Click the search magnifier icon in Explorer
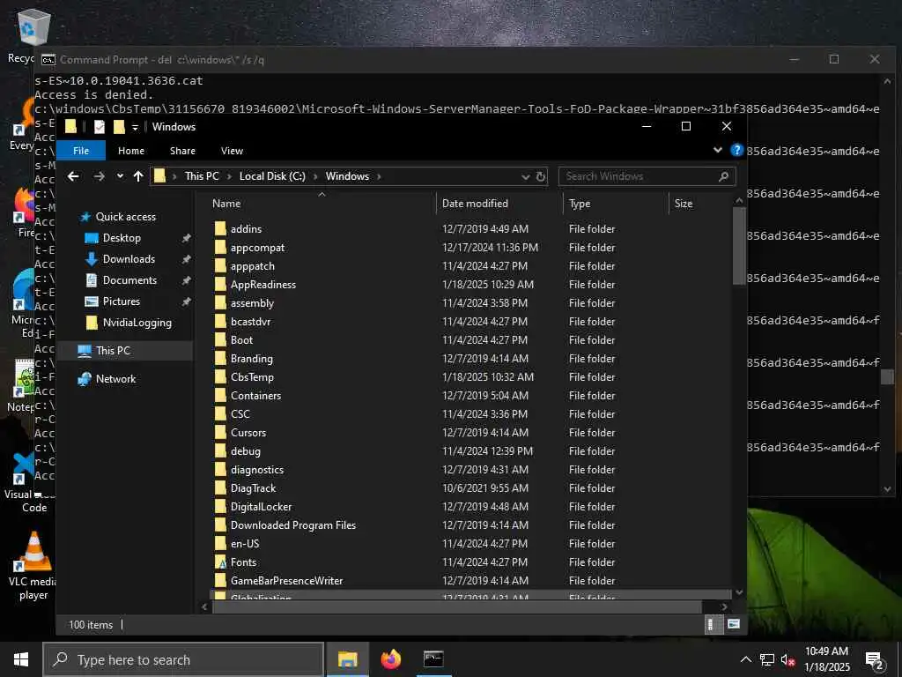 click(724, 176)
